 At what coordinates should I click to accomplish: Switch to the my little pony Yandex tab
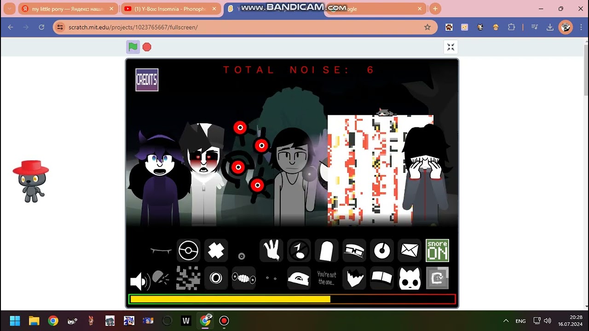click(67, 9)
